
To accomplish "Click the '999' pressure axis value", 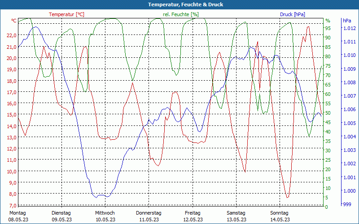I will [347, 204].
